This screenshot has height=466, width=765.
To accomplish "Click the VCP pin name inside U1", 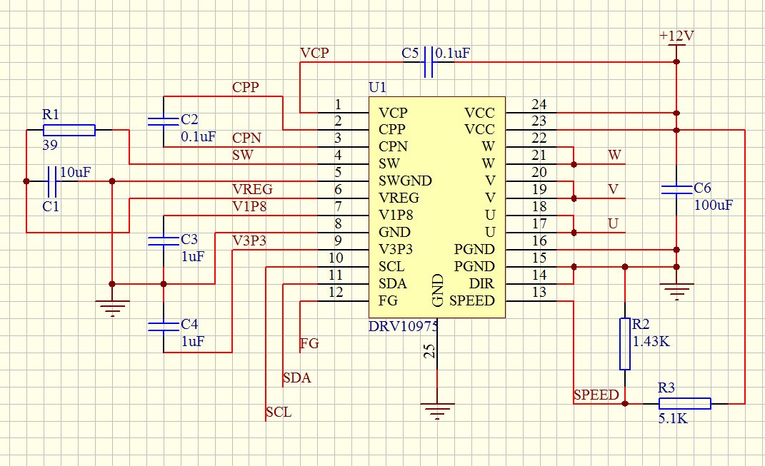I will pyautogui.click(x=393, y=113).
